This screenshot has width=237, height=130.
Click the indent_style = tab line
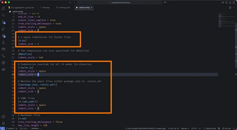[x=30, y=57]
